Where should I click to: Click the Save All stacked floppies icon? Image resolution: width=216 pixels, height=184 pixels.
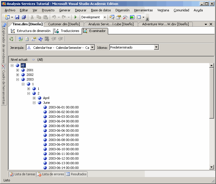(24, 17)
